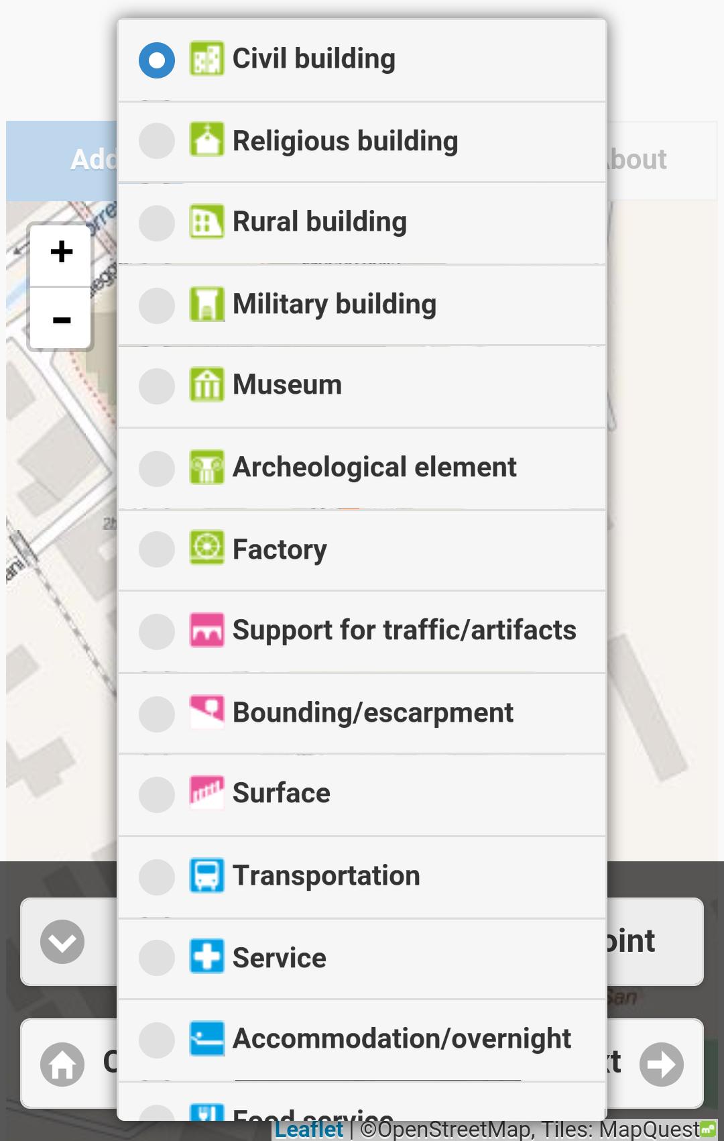This screenshot has height=1141, width=724.
Task: Click the green Civil building icon
Action: [206, 59]
